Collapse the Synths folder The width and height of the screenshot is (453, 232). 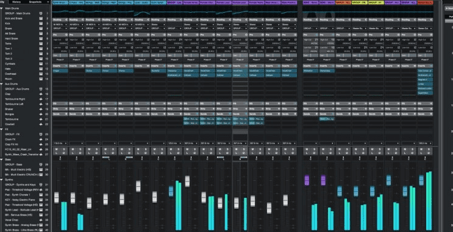tap(1, 180)
